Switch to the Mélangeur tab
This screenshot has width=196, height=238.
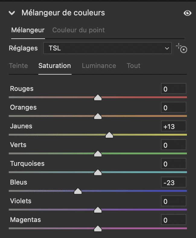click(x=28, y=30)
